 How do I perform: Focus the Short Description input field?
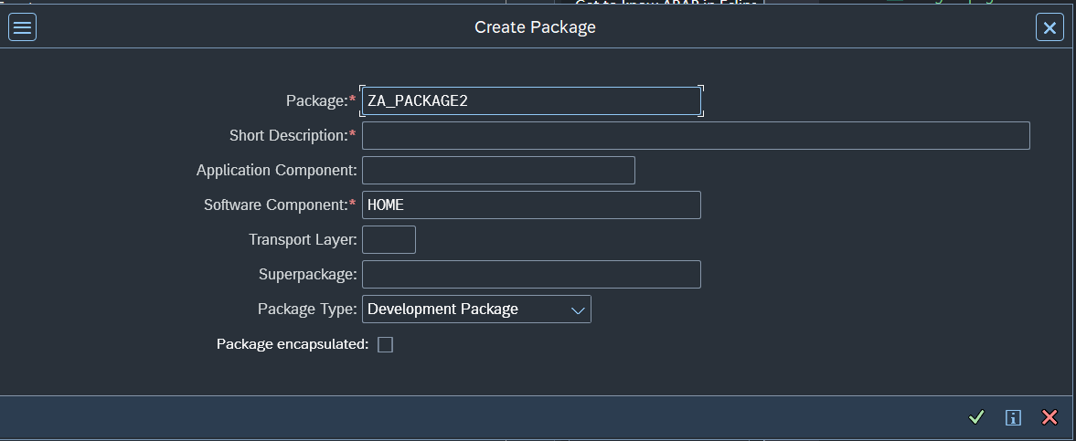tap(695, 136)
